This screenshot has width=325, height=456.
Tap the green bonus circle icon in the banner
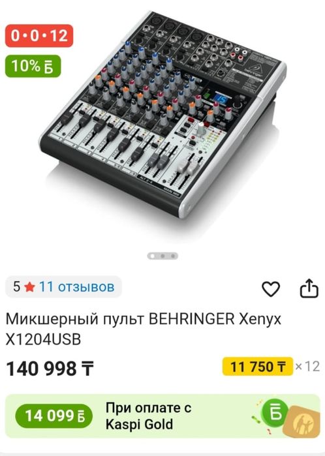point(275,413)
